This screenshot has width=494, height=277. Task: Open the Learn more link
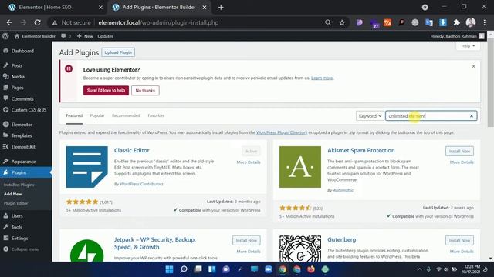tap(322, 78)
